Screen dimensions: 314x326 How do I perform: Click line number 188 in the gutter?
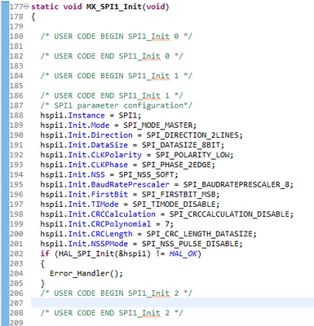[x=16, y=116]
